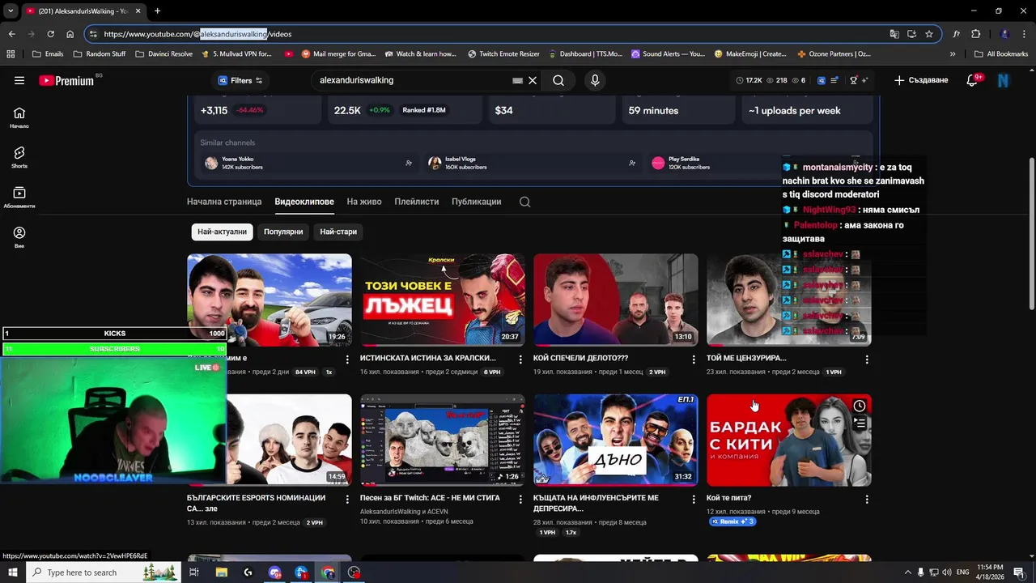The width and height of the screenshot is (1036, 583).
Task: Open more options for Песен за БГ Twitch
Action: (520, 499)
